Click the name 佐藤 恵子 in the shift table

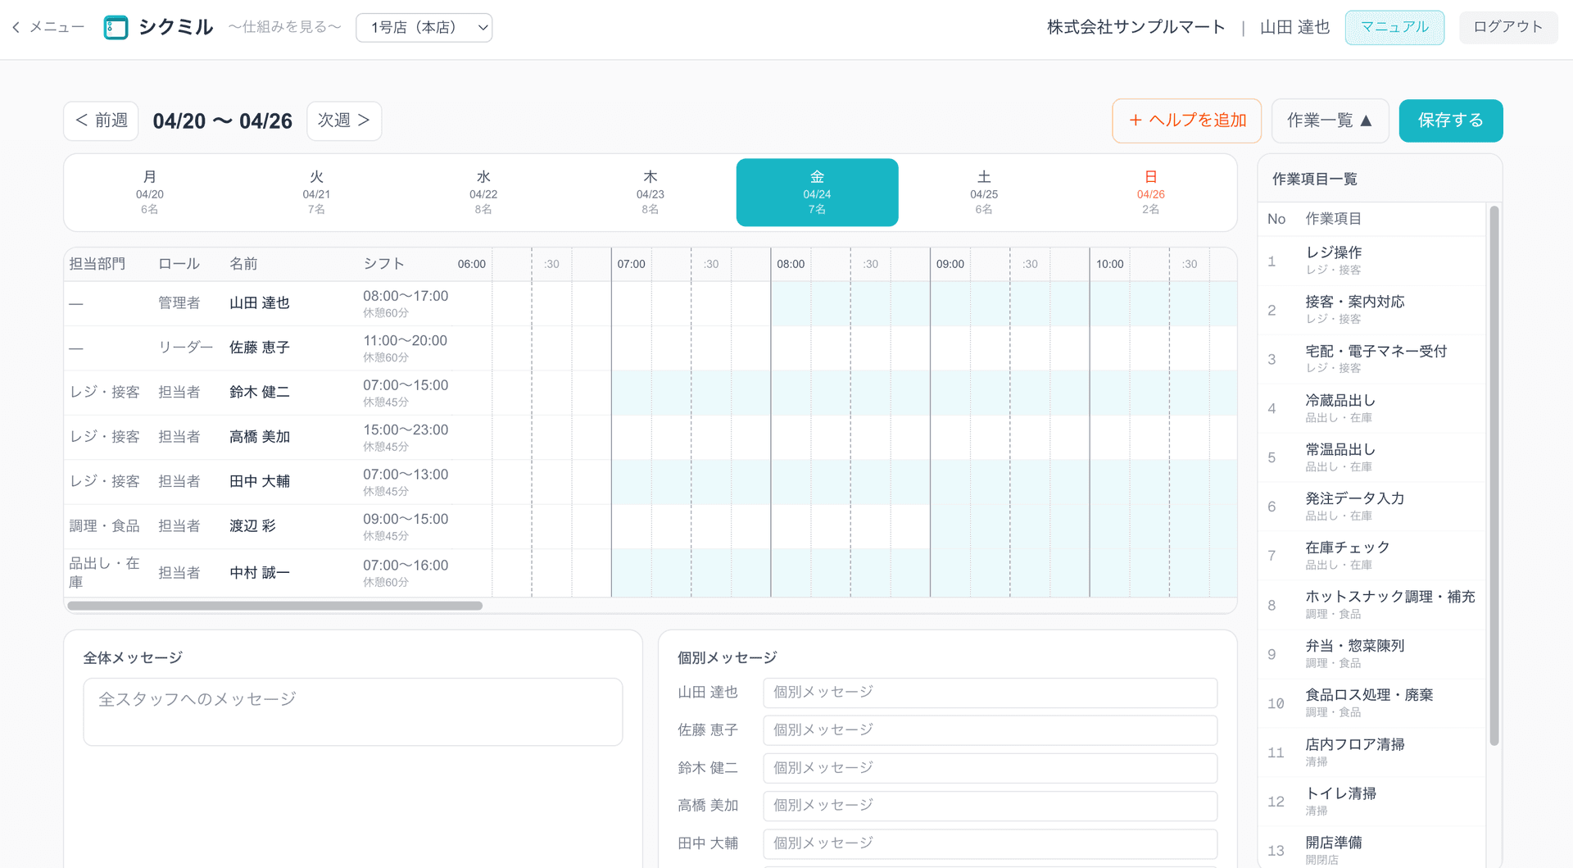[260, 348]
